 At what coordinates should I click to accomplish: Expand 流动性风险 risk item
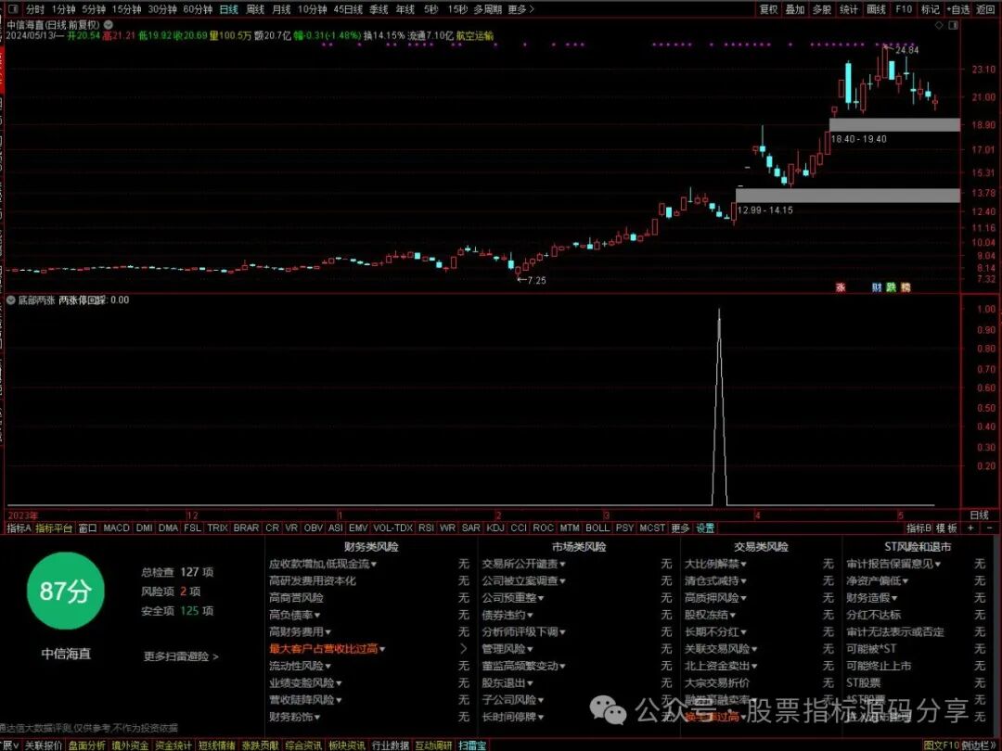tap(300, 666)
